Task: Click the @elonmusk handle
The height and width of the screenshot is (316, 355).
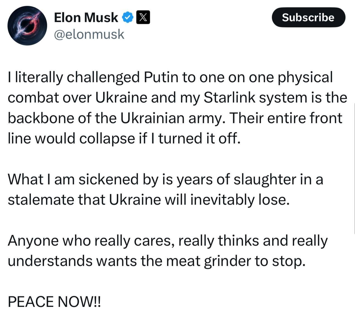Action: coord(89,34)
